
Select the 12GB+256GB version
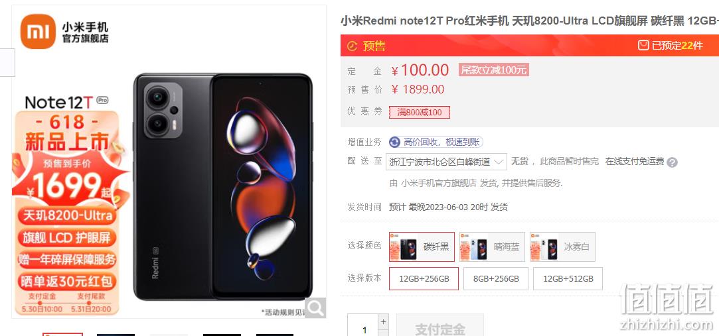[424, 279]
